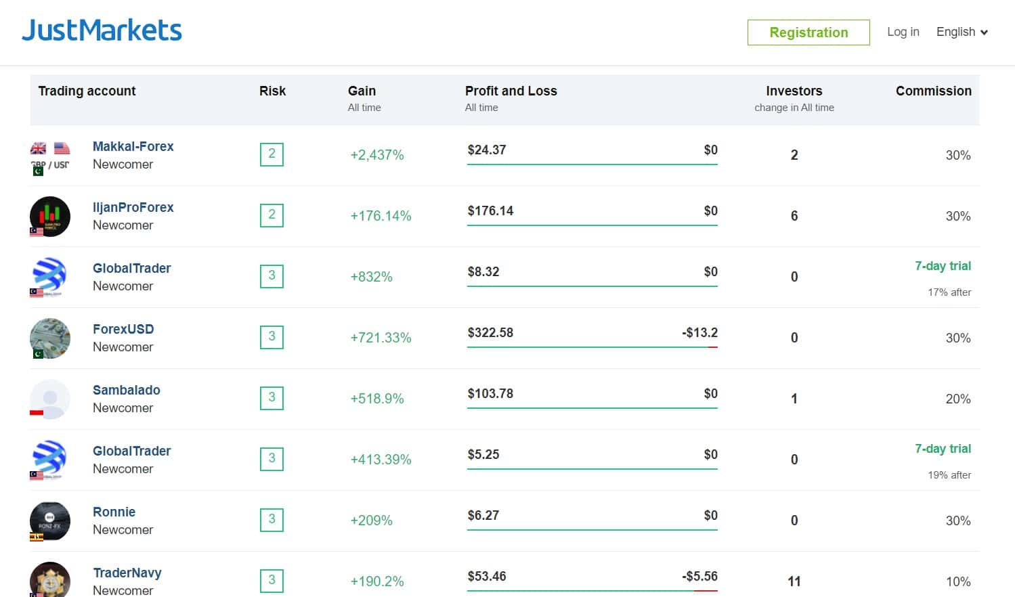Click GlobalTrader avatar with +832% gain
Viewport: 1015px width, 597px height.
click(x=50, y=278)
